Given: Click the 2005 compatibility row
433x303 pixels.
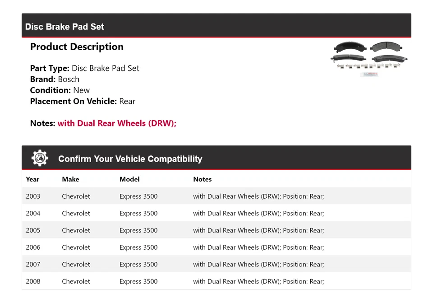Looking at the screenshot, I should tap(216, 230).
